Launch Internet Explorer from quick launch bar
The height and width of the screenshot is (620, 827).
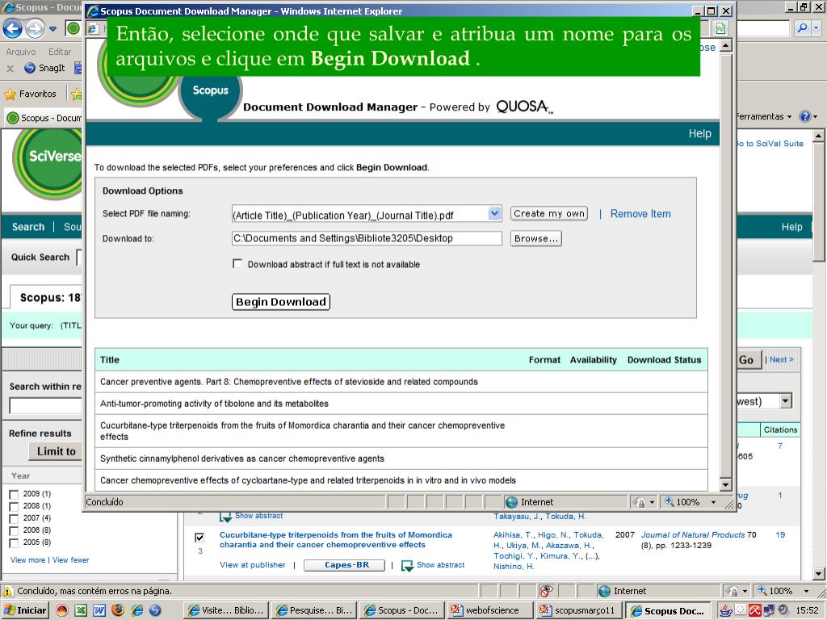click(136, 610)
